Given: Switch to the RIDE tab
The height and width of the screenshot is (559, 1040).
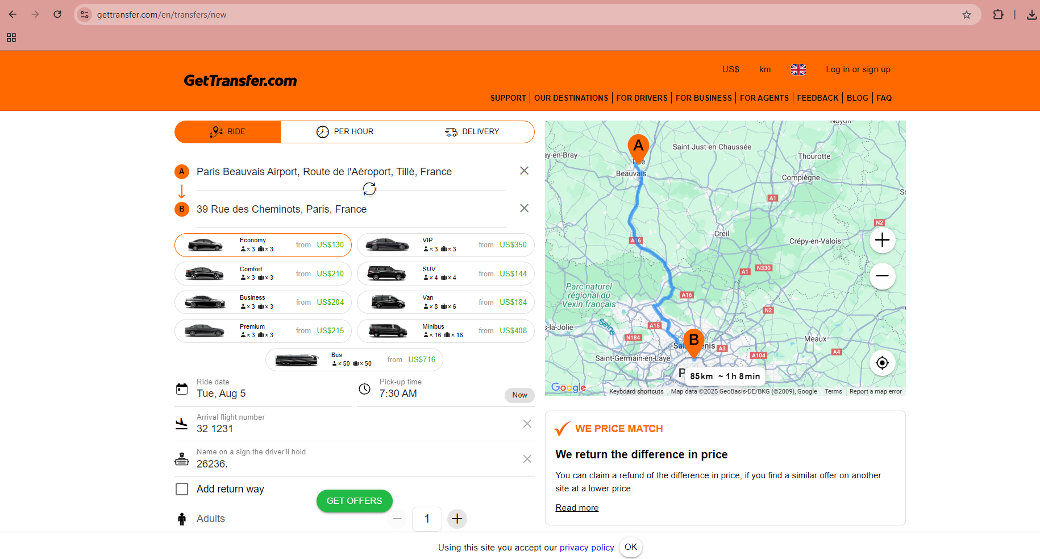Looking at the screenshot, I should click(x=228, y=131).
